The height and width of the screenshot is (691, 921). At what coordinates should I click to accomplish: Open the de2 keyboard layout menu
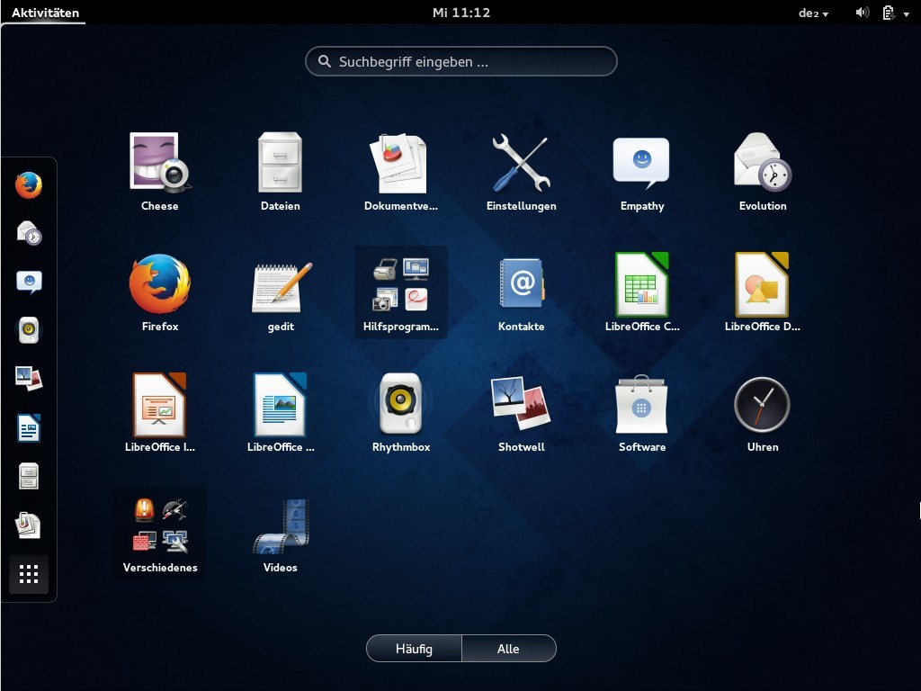pyautogui.click(x=813, y=13)
